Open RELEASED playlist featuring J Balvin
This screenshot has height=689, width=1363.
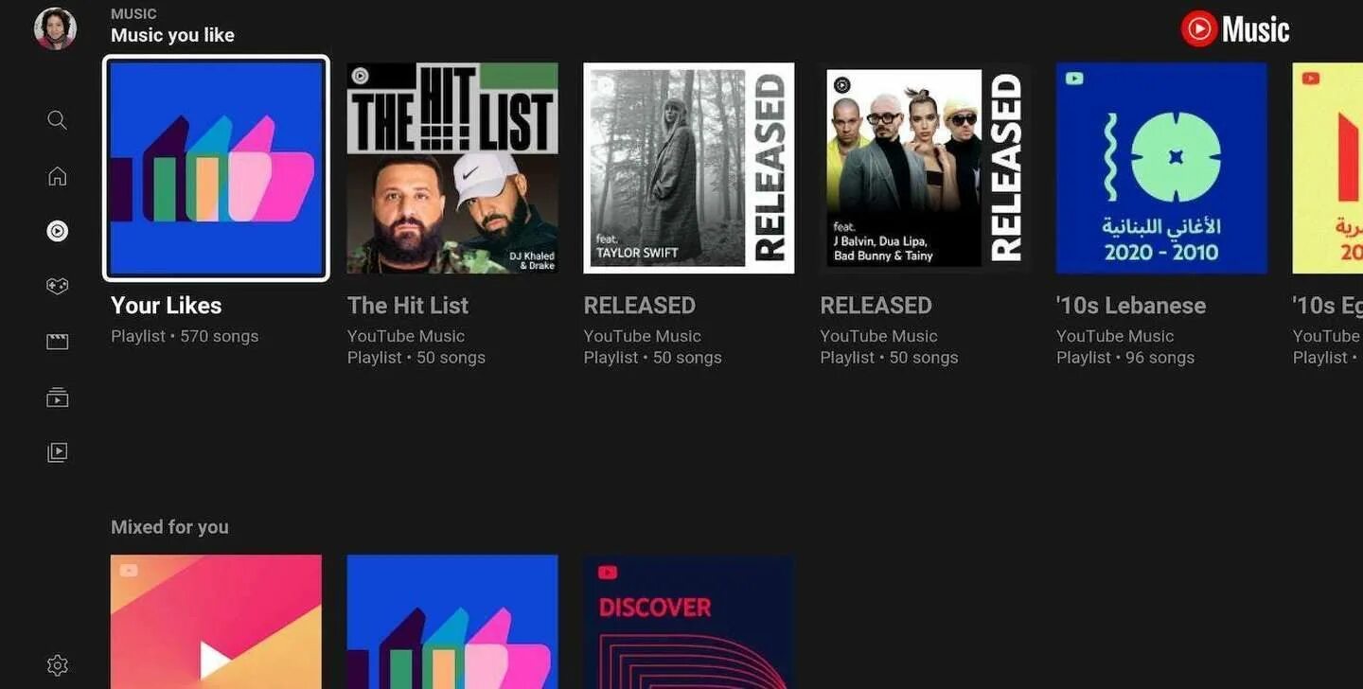[x=925, y=168]
